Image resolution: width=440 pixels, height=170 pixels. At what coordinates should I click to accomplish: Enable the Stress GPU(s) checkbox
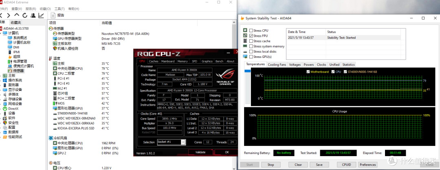[251, 57]
